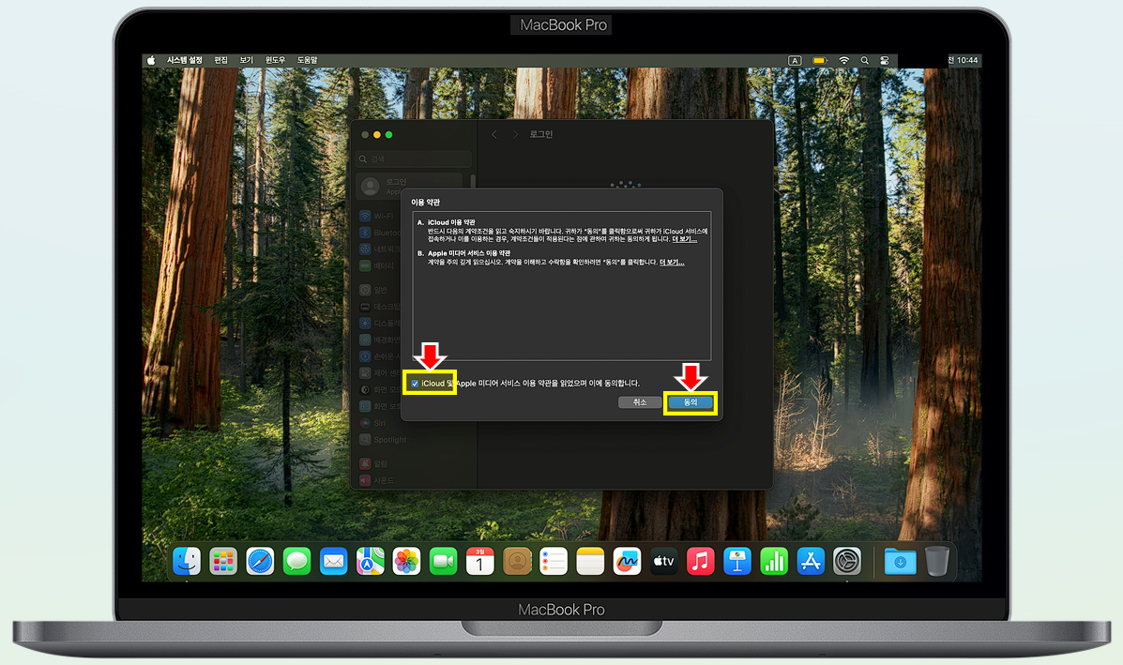Open the 윈도우 menu
This screenshot has width=1123, height=665.
pyautogui.click(x=275, y=60)
